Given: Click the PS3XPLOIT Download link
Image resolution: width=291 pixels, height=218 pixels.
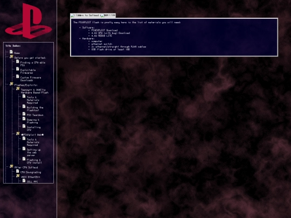Looking at the screenshot, I should click(105, 30).
